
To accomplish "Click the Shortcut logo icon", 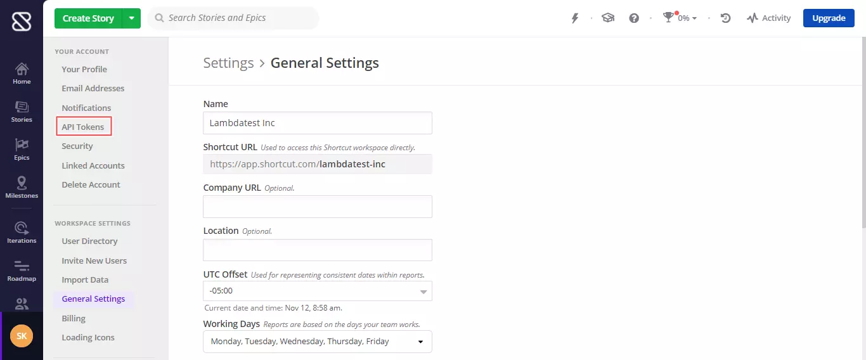I will (x=21, y=22).
